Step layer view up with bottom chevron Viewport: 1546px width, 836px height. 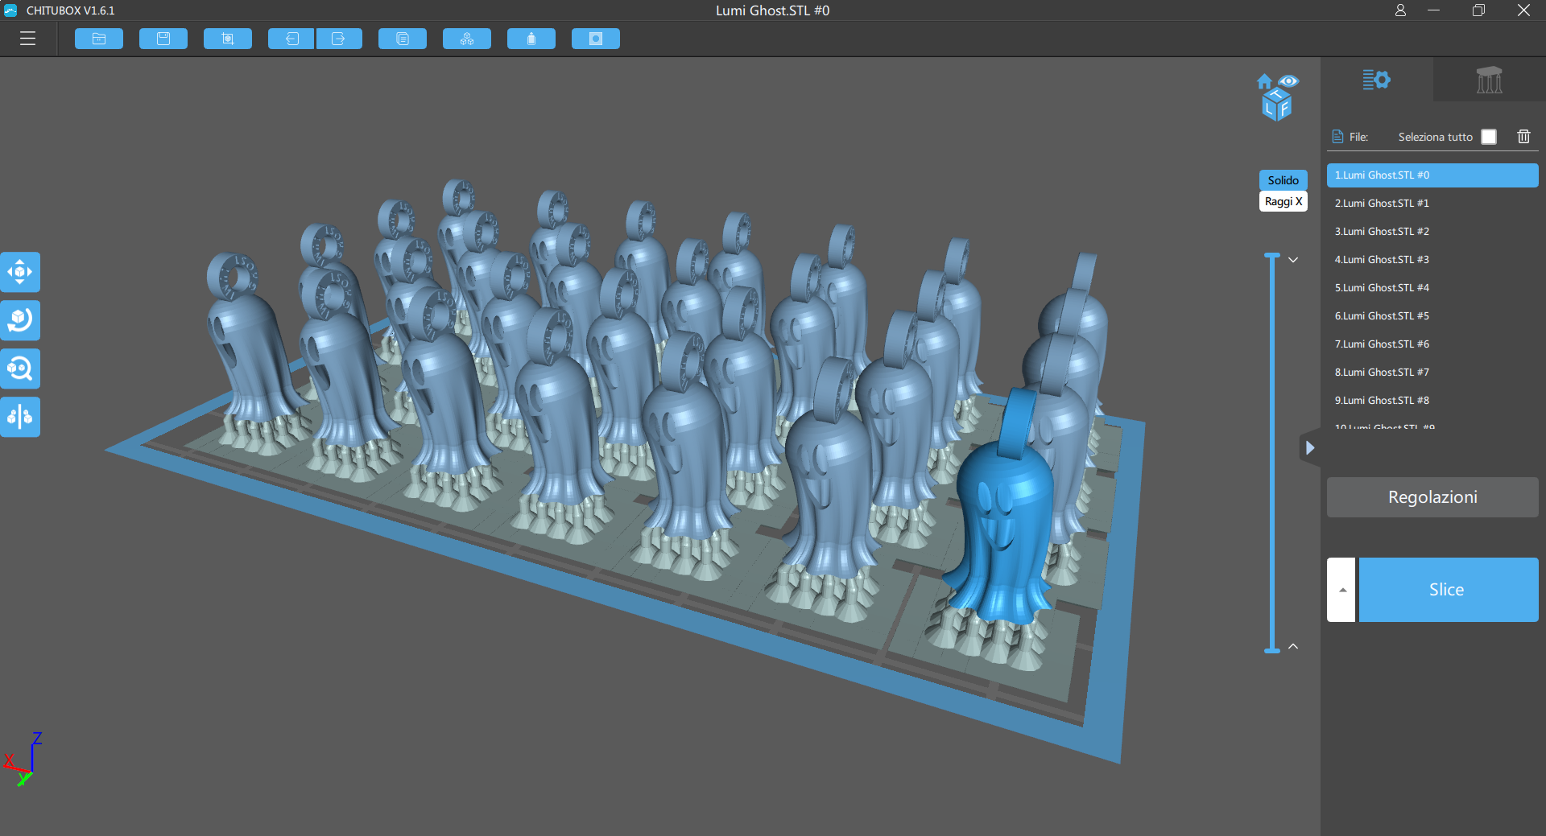pos(1293,646)
